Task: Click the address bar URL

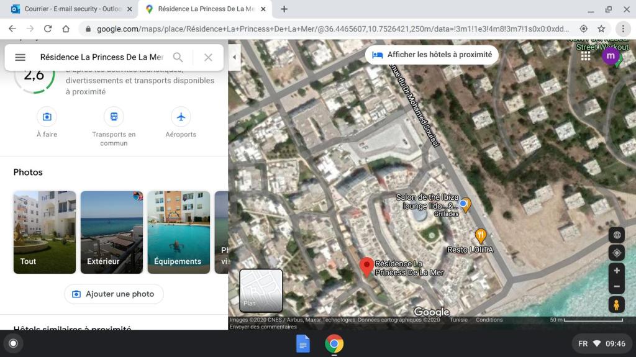Action: pyautogui.click(x=333, y=29)
